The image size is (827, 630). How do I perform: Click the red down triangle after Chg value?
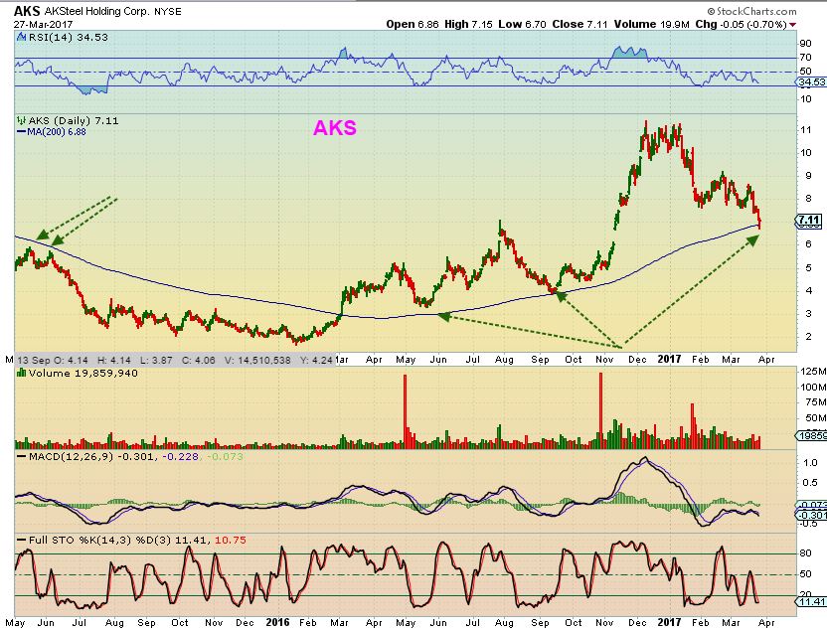point(792,24)
